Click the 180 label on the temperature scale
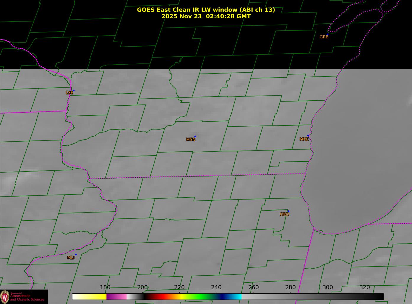The width and height of the screenshot is (412, 304). point(105,287)
